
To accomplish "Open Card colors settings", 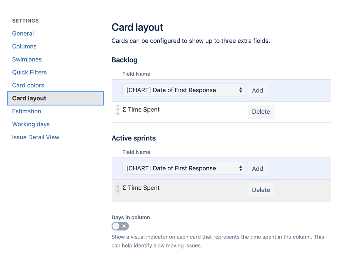I will click(x=28, y=85).
